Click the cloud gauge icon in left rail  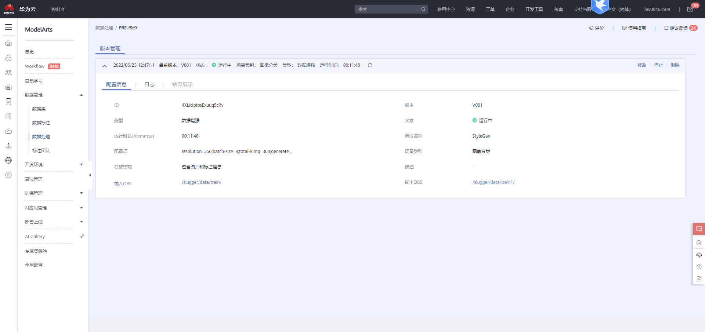click(x=8, y=131)
